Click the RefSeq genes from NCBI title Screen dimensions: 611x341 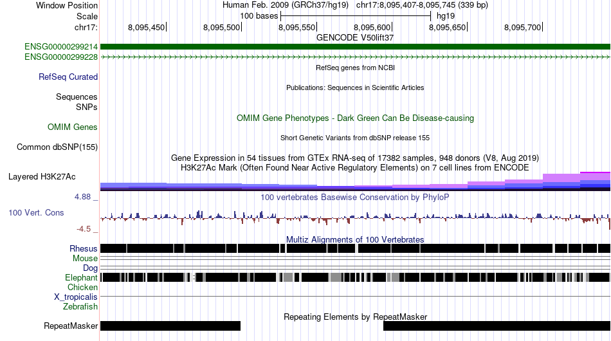click(x=355, y=68)
